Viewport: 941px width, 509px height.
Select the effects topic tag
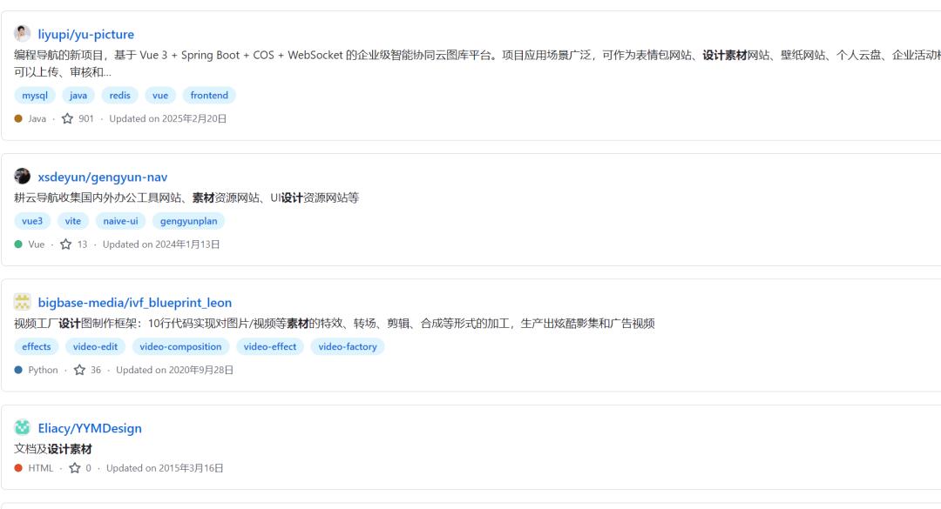[x=35, y=345]
